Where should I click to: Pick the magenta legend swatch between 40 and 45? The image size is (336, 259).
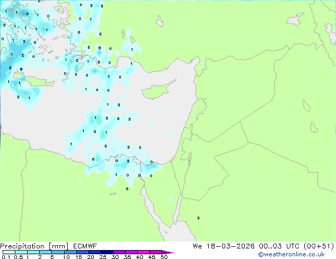click(144, 252)
